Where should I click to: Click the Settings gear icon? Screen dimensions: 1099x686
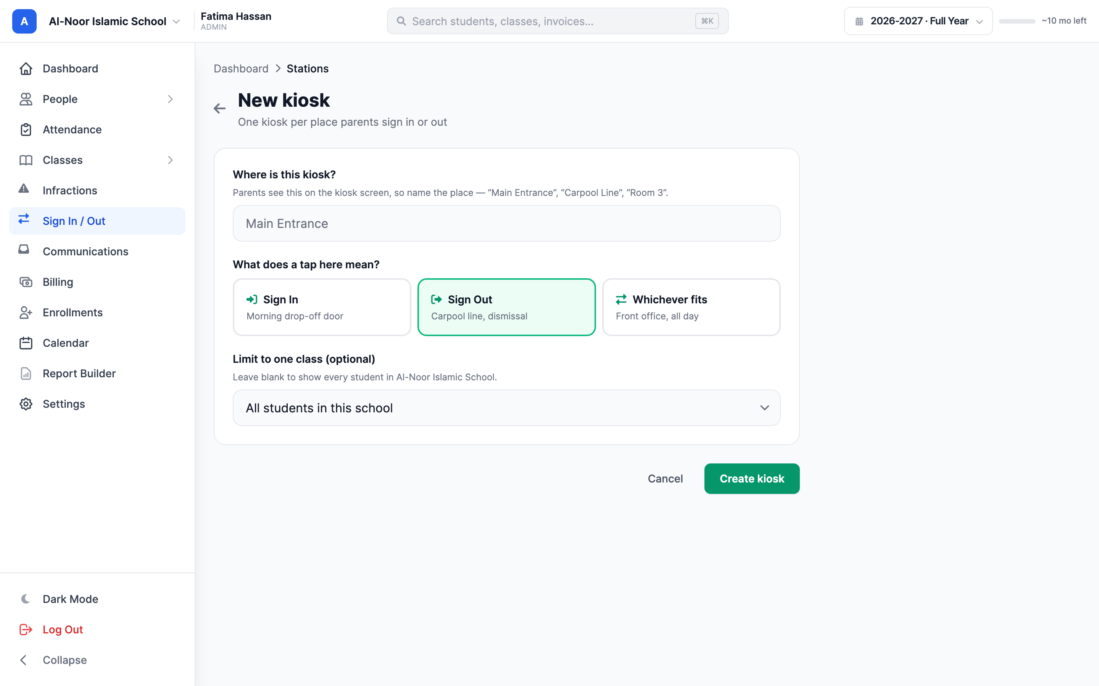(x=26, y=404)
